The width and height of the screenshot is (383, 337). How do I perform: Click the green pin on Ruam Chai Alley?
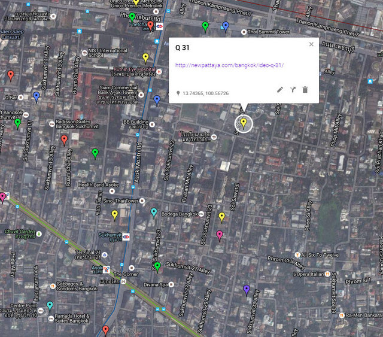(x=95, y=154)
